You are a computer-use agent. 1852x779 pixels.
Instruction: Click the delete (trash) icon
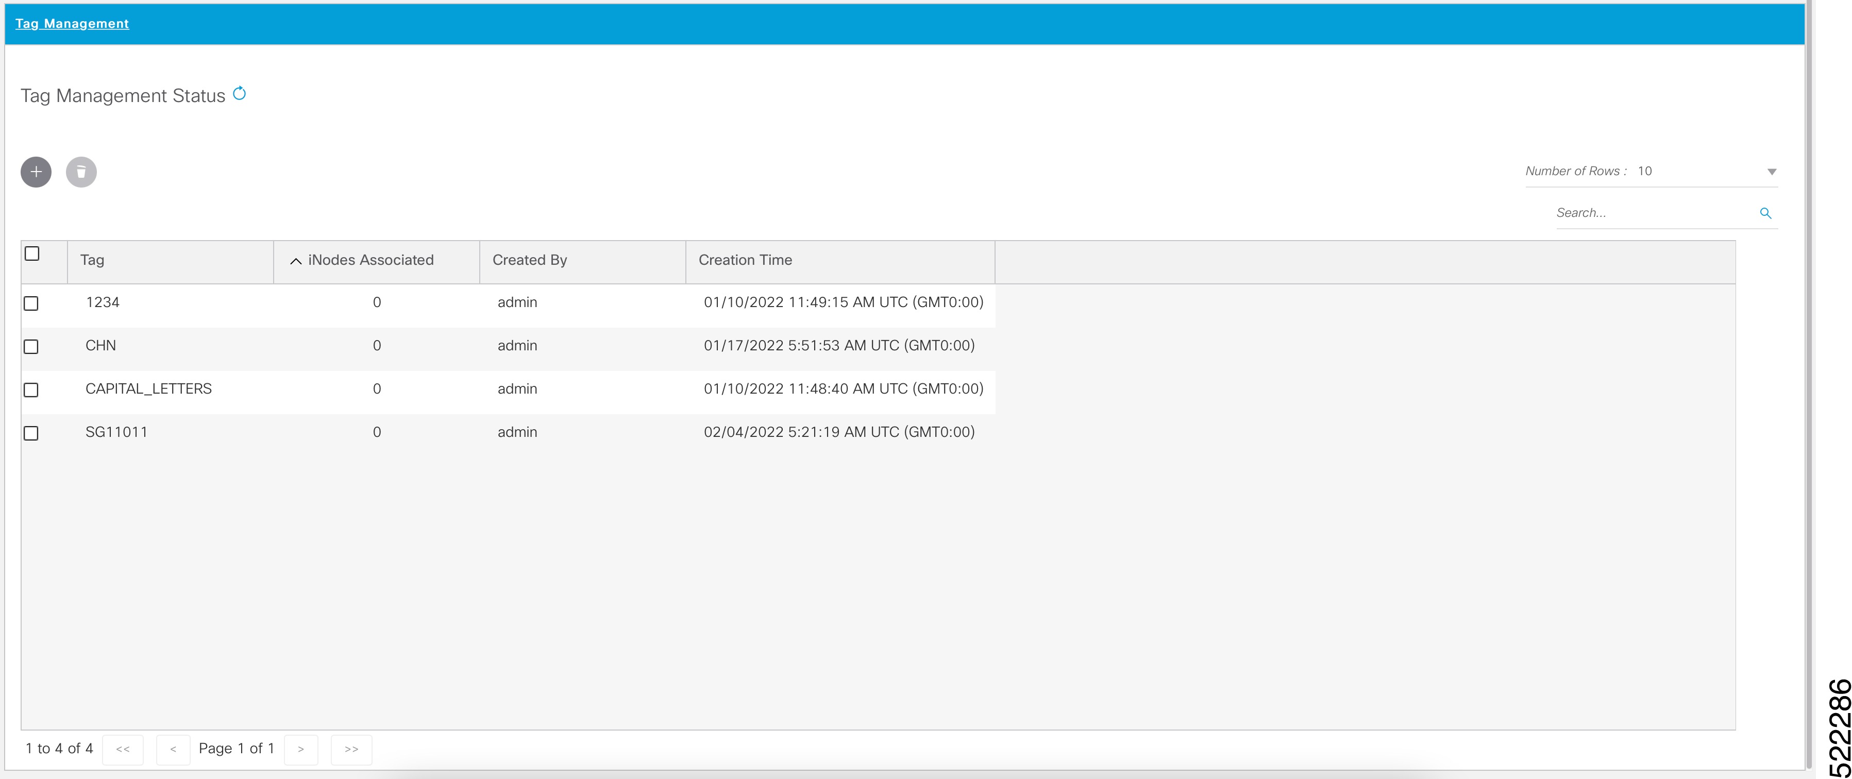[81, 172]
